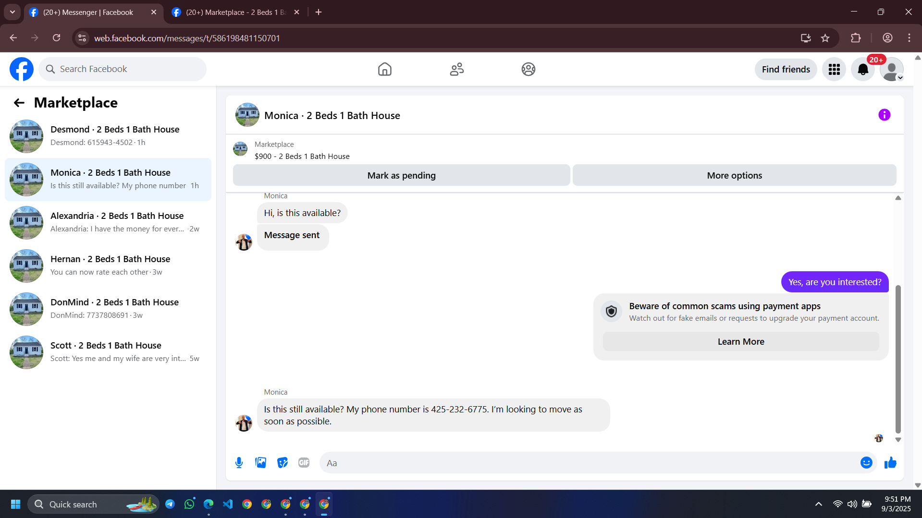This screenshot has height=518, width=922.
Task: Click the conversation scroll-down arrow
Action: coord(898,440)
